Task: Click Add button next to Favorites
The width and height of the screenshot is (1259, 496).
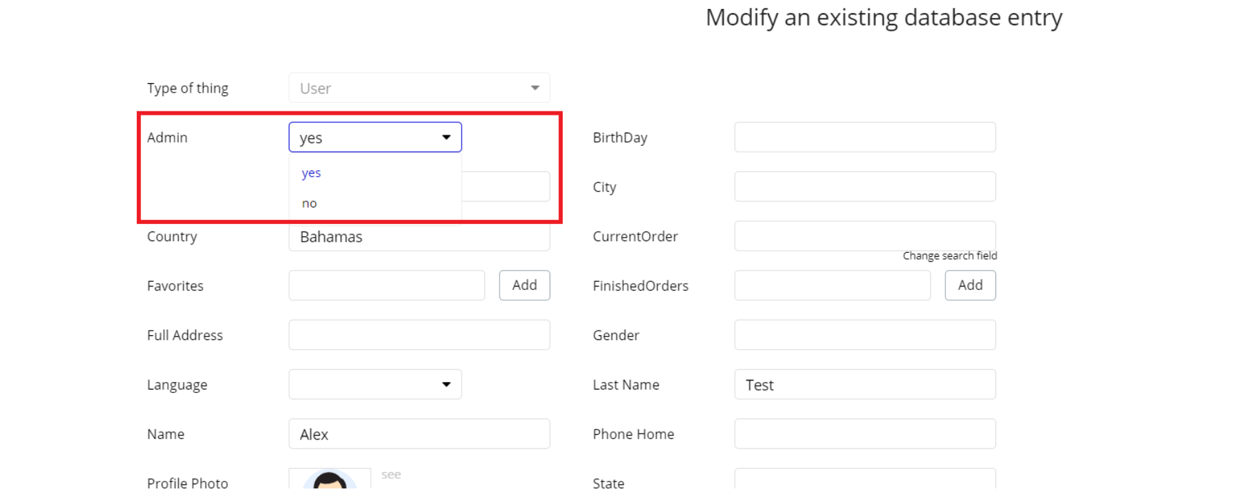Action: pos(524,285)
